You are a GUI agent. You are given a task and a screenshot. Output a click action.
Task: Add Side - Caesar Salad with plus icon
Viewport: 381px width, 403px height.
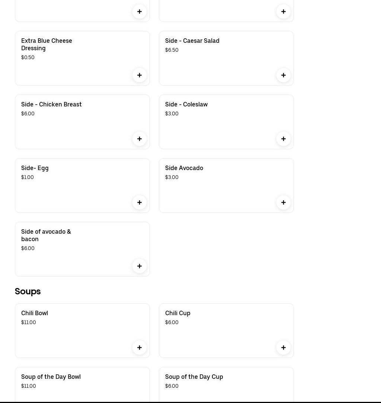[284, 75]
